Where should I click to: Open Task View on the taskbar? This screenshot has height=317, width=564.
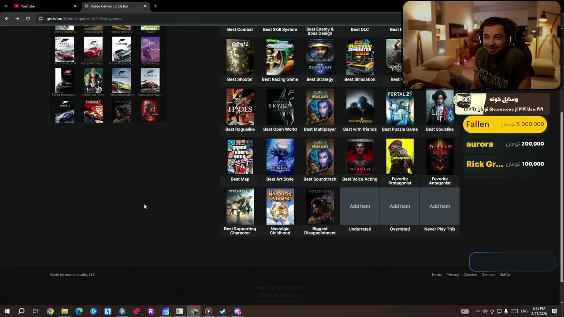(x=35, y=311)
